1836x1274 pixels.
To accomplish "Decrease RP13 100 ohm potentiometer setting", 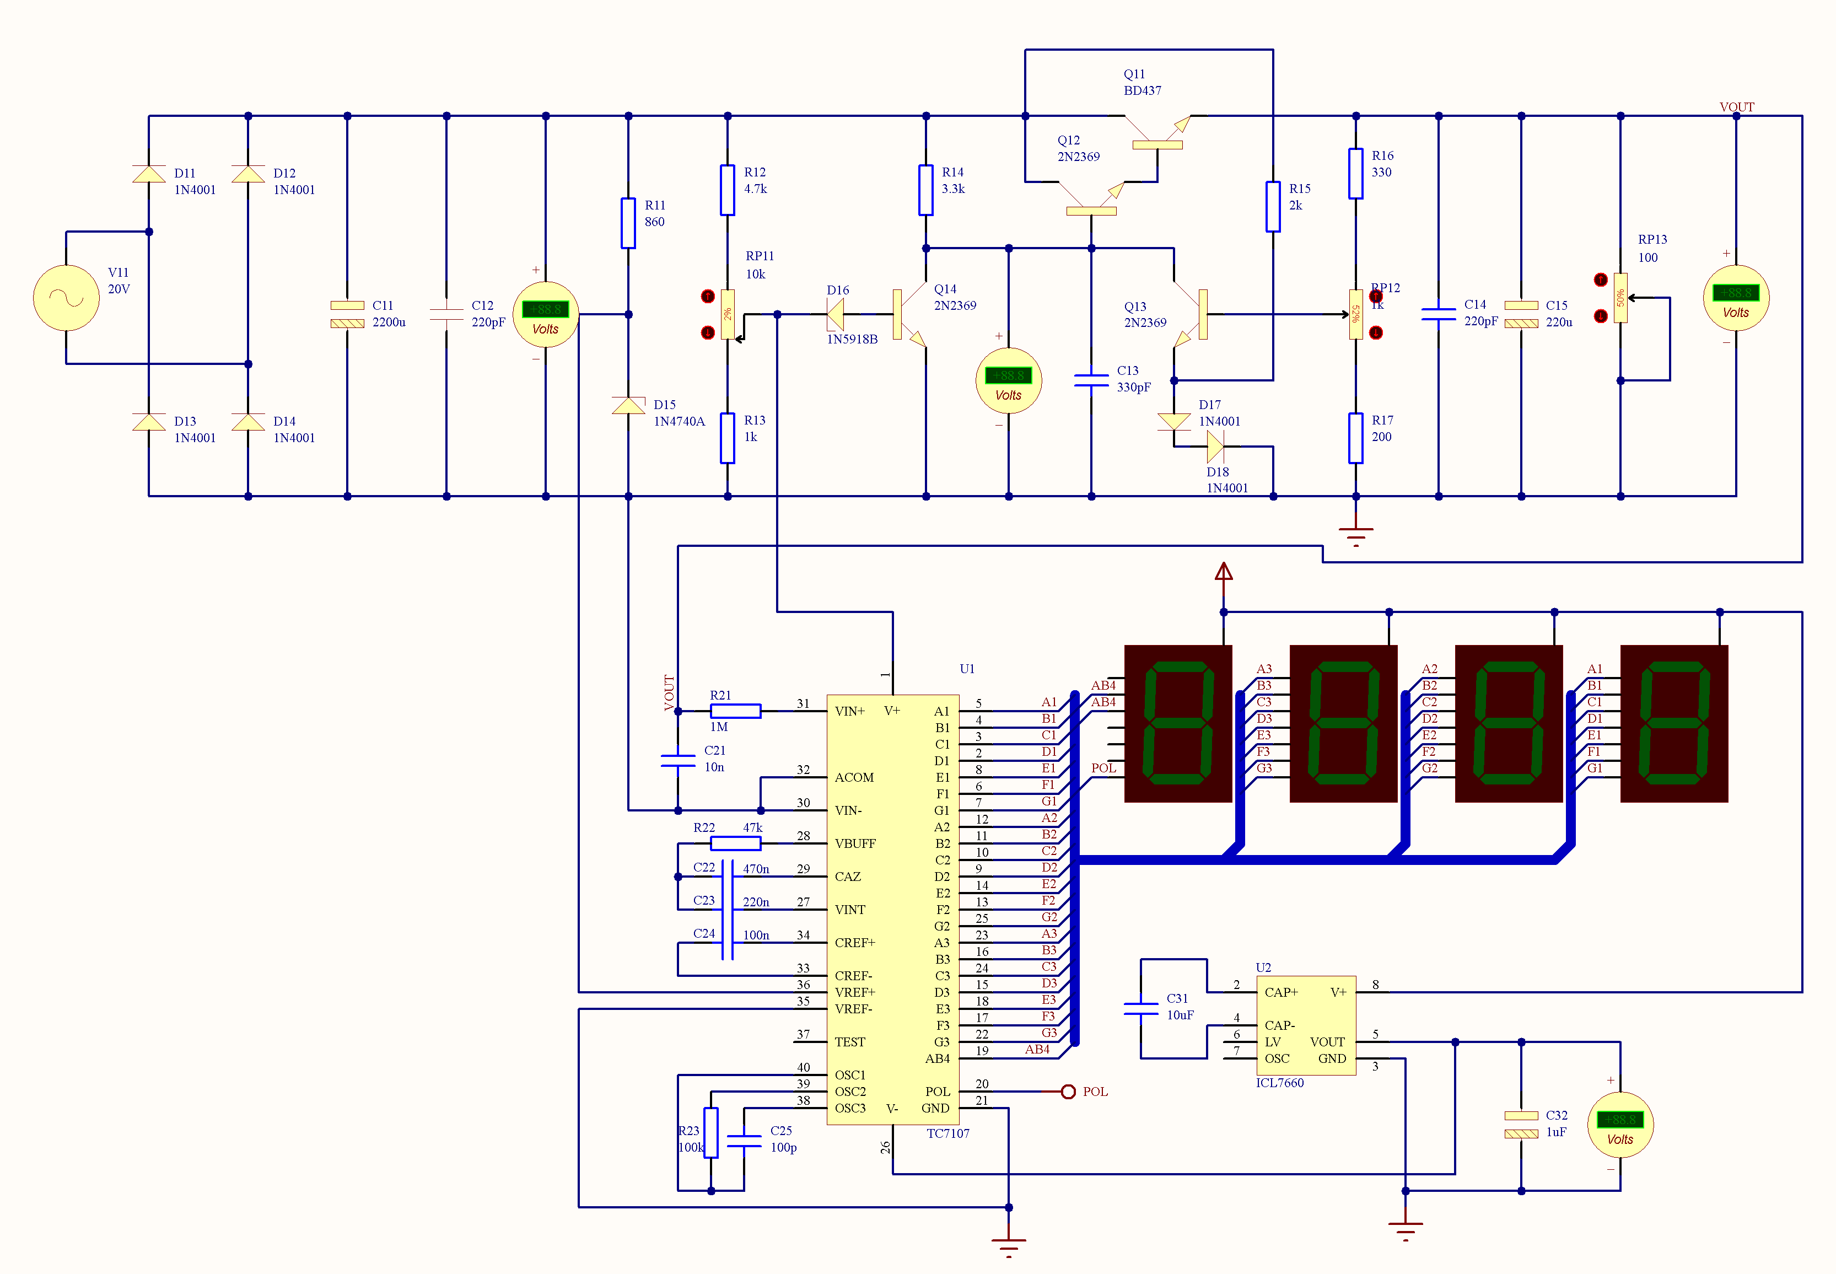I will tap(1600, 316).
